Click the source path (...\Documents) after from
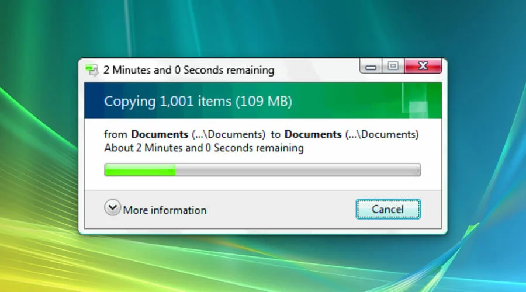Viewport: 526px width, 292px height. 229,134
